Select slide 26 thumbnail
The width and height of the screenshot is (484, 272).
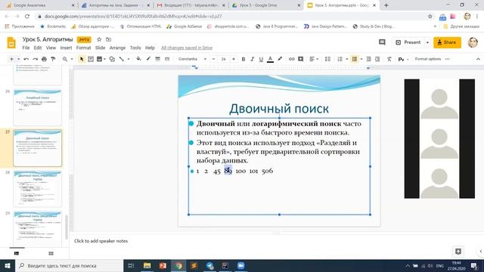point(37,107)
